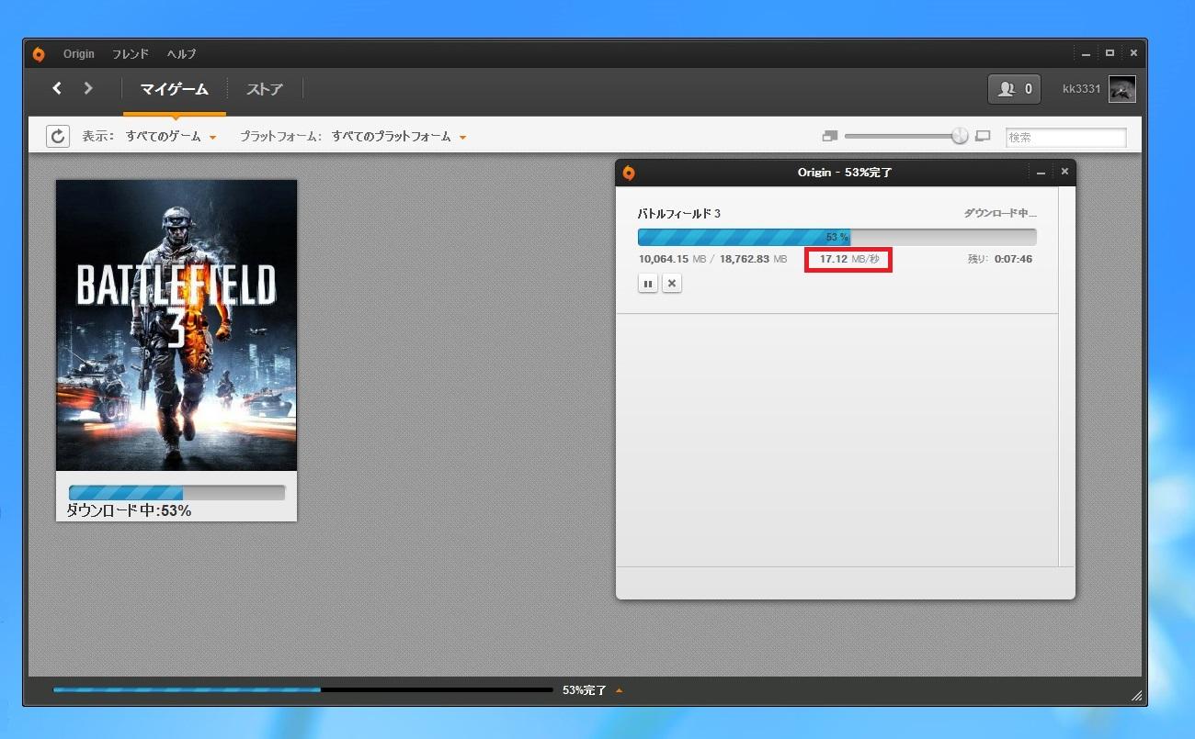Click the large tile size icon
Screen dimensions: 1195x739
point(983,136)
